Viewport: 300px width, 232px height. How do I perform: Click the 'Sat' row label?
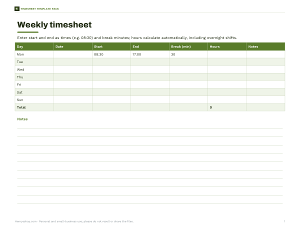[x=19, y=92]
